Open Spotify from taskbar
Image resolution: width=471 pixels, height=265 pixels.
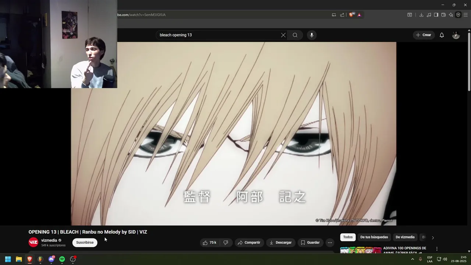(x=62, y=259)
